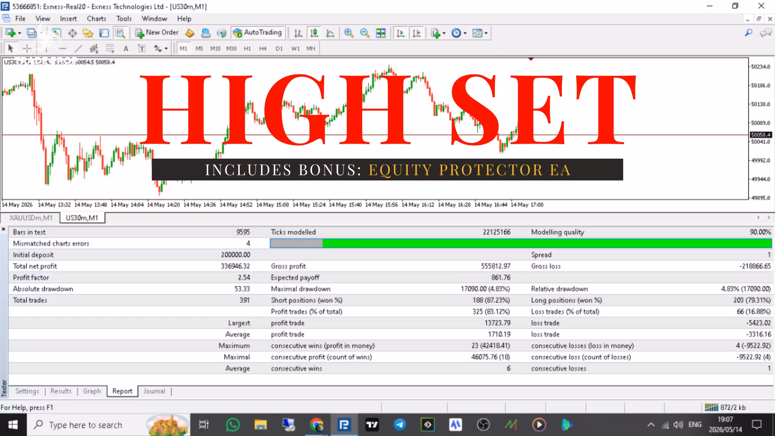
Task: Switch chart to Bar Chart style
Action: (298, 33)
